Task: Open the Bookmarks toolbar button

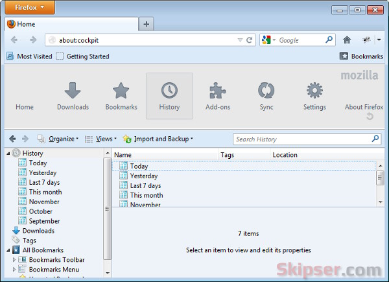Action: [x=361, y=56]
